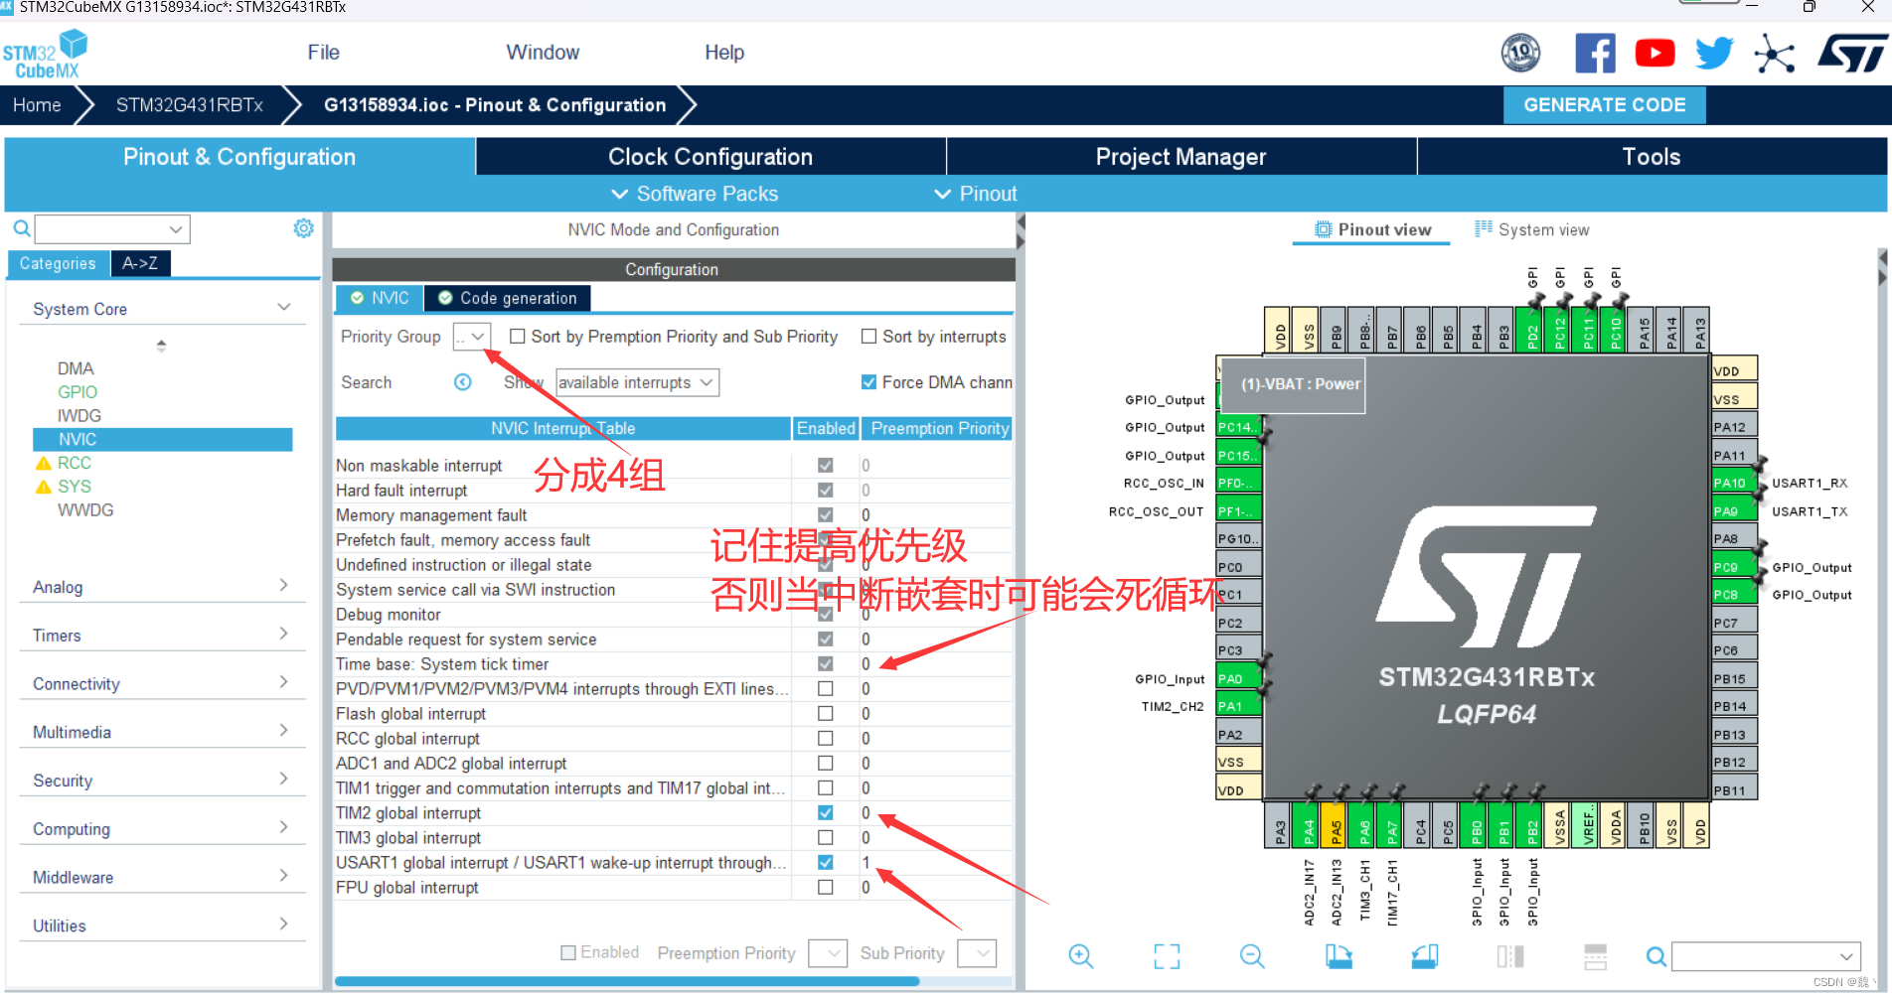
Task: Enable Sort by interrupts checkbox
Action: point(868,337)
